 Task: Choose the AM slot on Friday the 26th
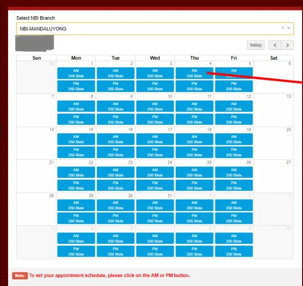[234, 172]
